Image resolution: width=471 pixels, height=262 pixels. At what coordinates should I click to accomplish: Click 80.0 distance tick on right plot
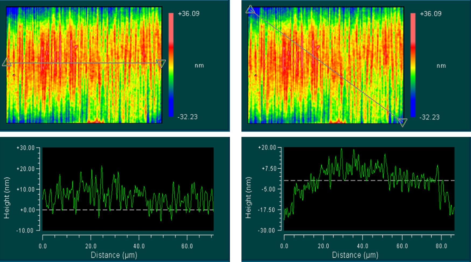point(441,246)
